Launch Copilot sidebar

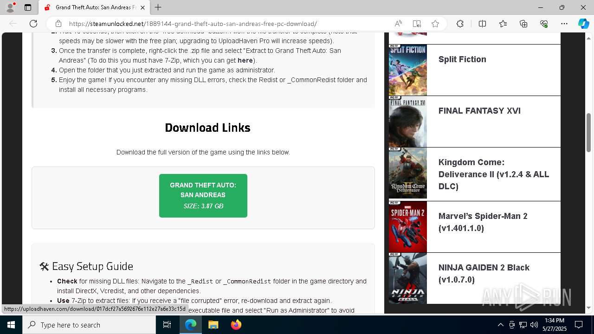coord(583,24)
